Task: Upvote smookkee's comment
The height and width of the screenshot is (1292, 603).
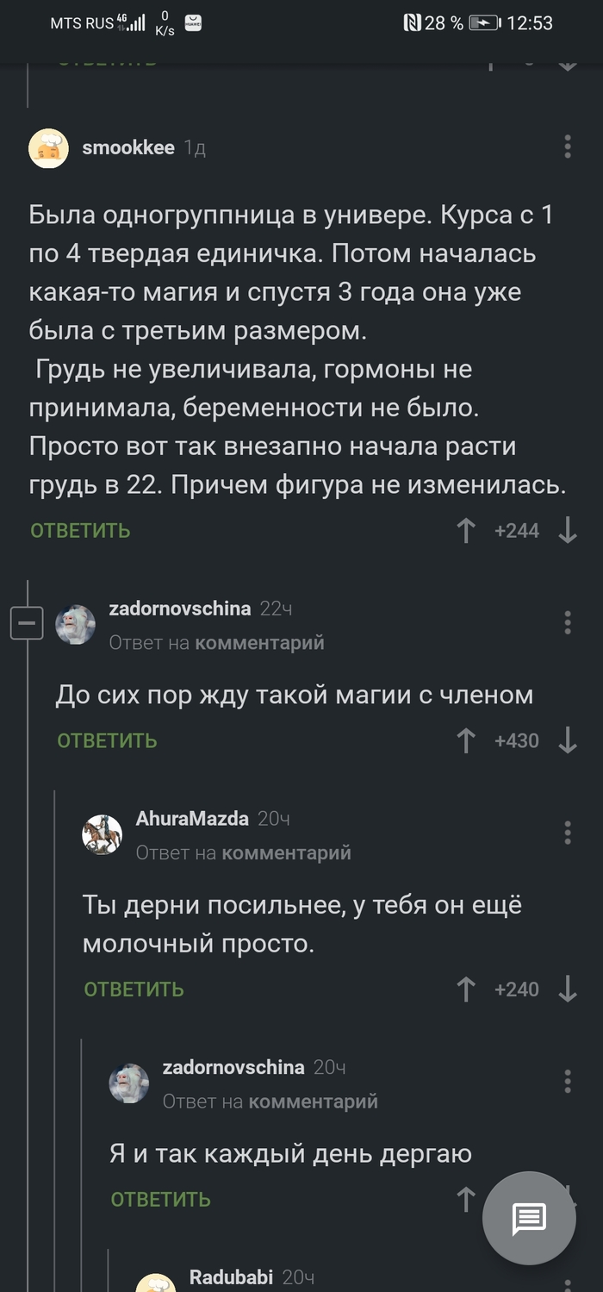Action: tap(465, 531)
